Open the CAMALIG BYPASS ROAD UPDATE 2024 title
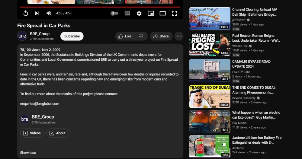 (251, 64)
